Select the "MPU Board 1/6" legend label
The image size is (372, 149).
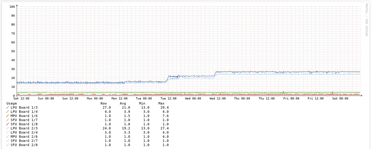[24, 116]
